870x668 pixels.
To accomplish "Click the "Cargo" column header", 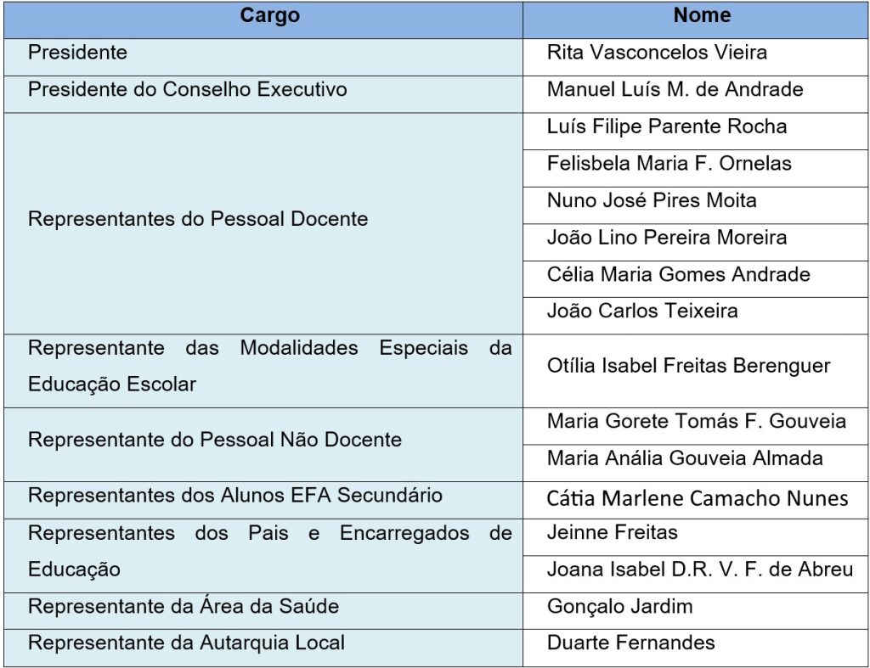I will (x=269, y=16).
